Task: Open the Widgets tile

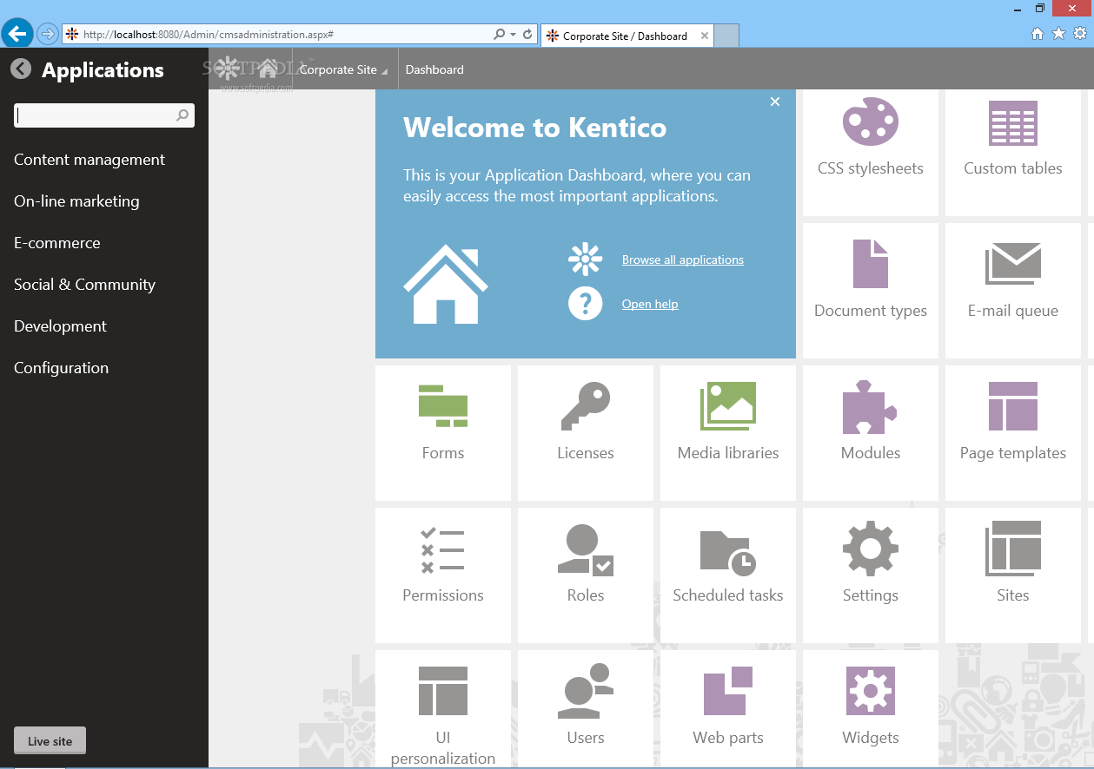Action: (x=871, y=709)
